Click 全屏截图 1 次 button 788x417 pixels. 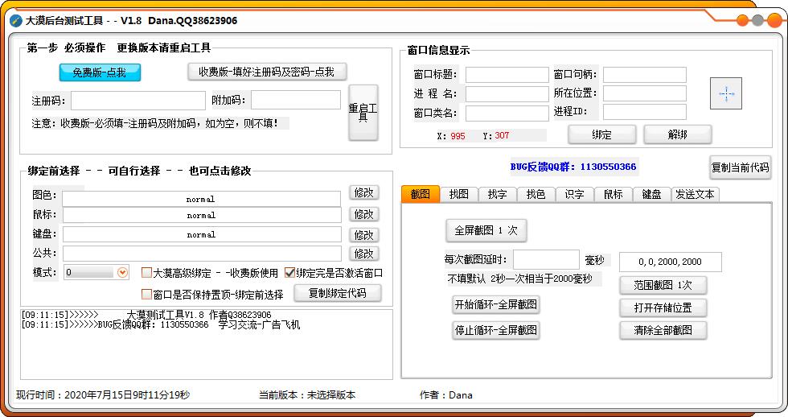[x=486, y=230]
